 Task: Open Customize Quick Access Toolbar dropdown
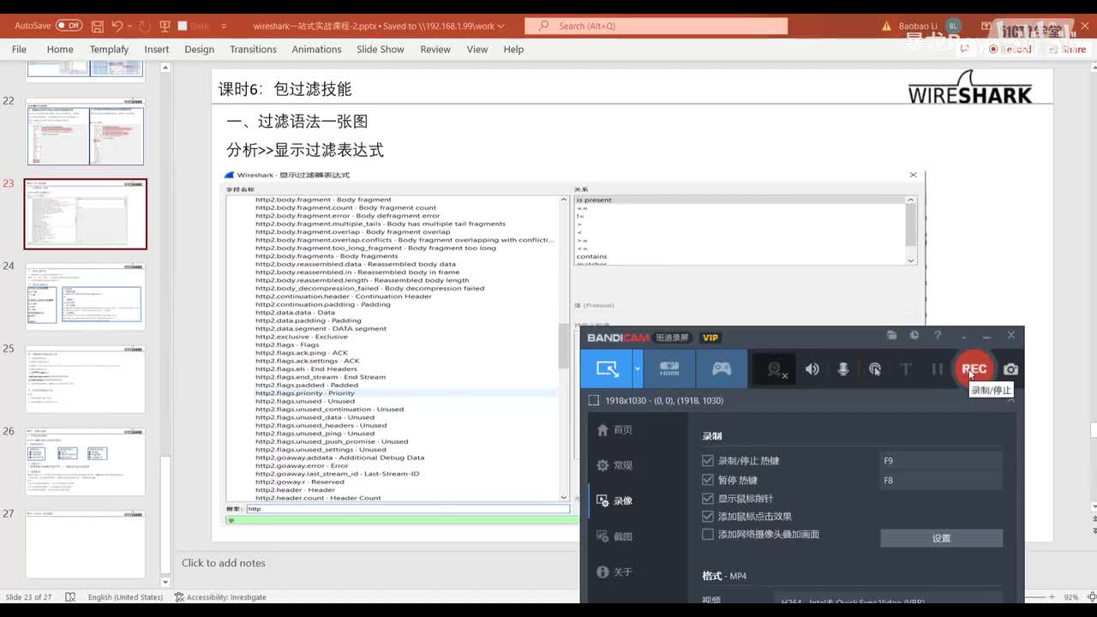pyautogui.click(x=224, y=27)
